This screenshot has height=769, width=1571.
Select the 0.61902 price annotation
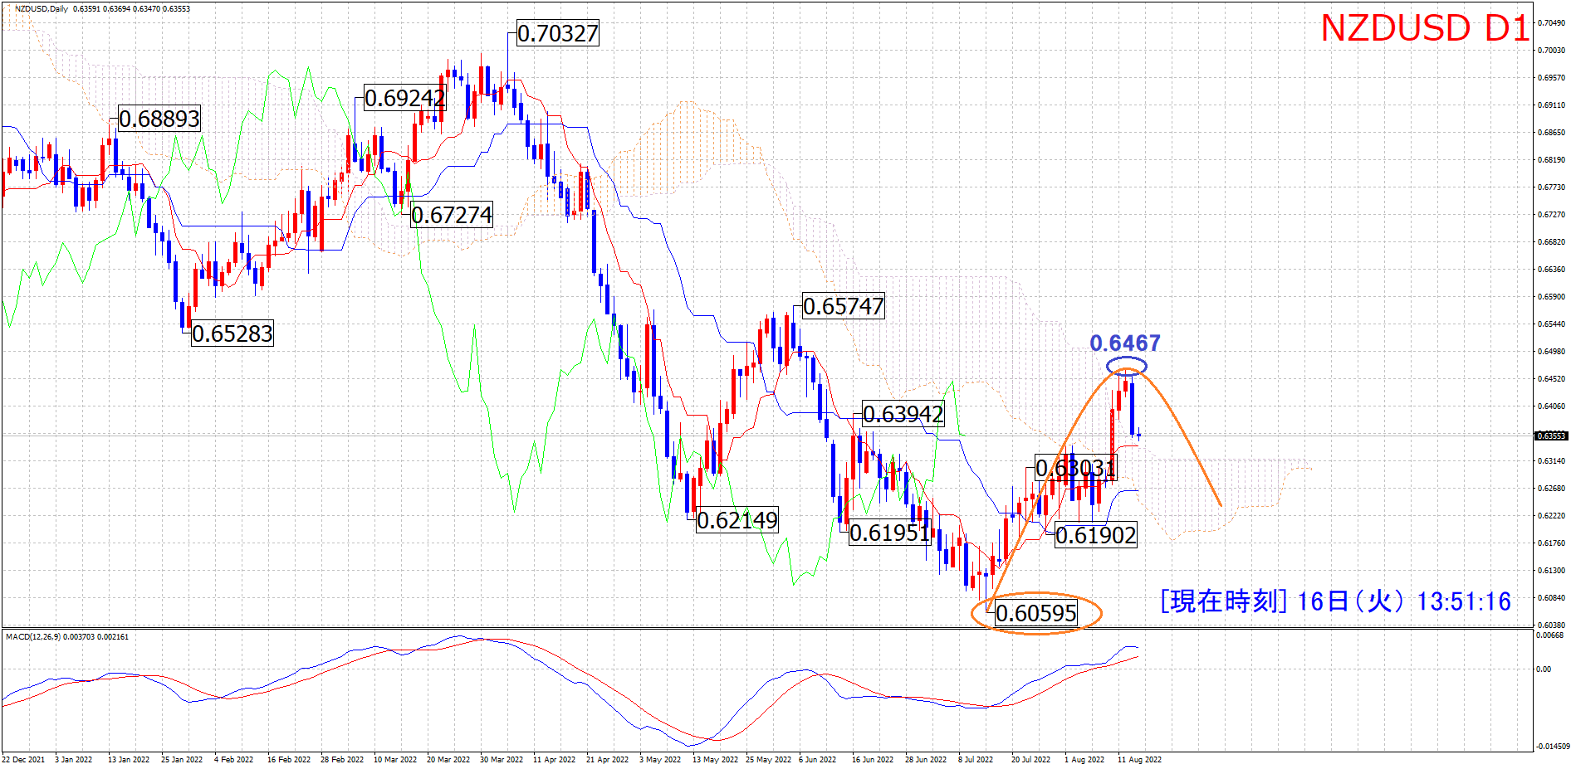[x=1096, y=536]
